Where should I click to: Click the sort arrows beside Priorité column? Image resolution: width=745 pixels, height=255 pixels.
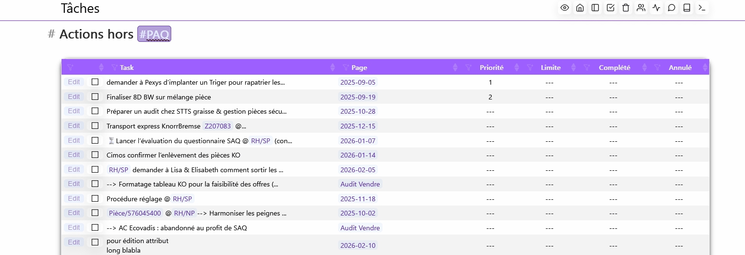[x=517, y=68]
